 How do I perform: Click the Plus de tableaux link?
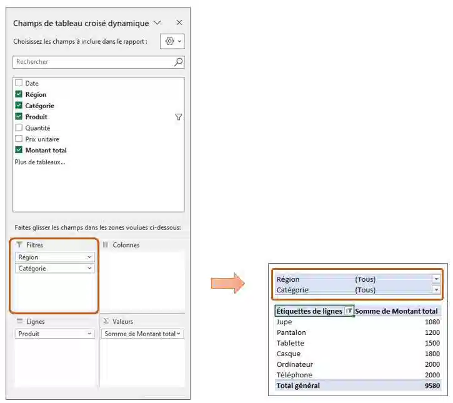click(x=40, y=162)
